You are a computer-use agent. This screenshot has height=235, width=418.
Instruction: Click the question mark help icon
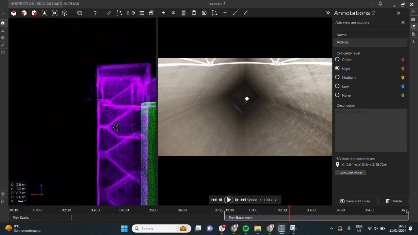(x=95, y=13)
